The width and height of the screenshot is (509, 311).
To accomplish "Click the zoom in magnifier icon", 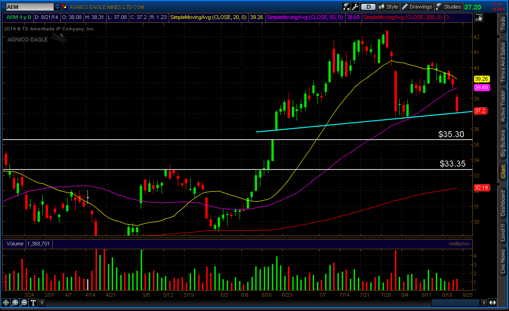I will 15,302.
